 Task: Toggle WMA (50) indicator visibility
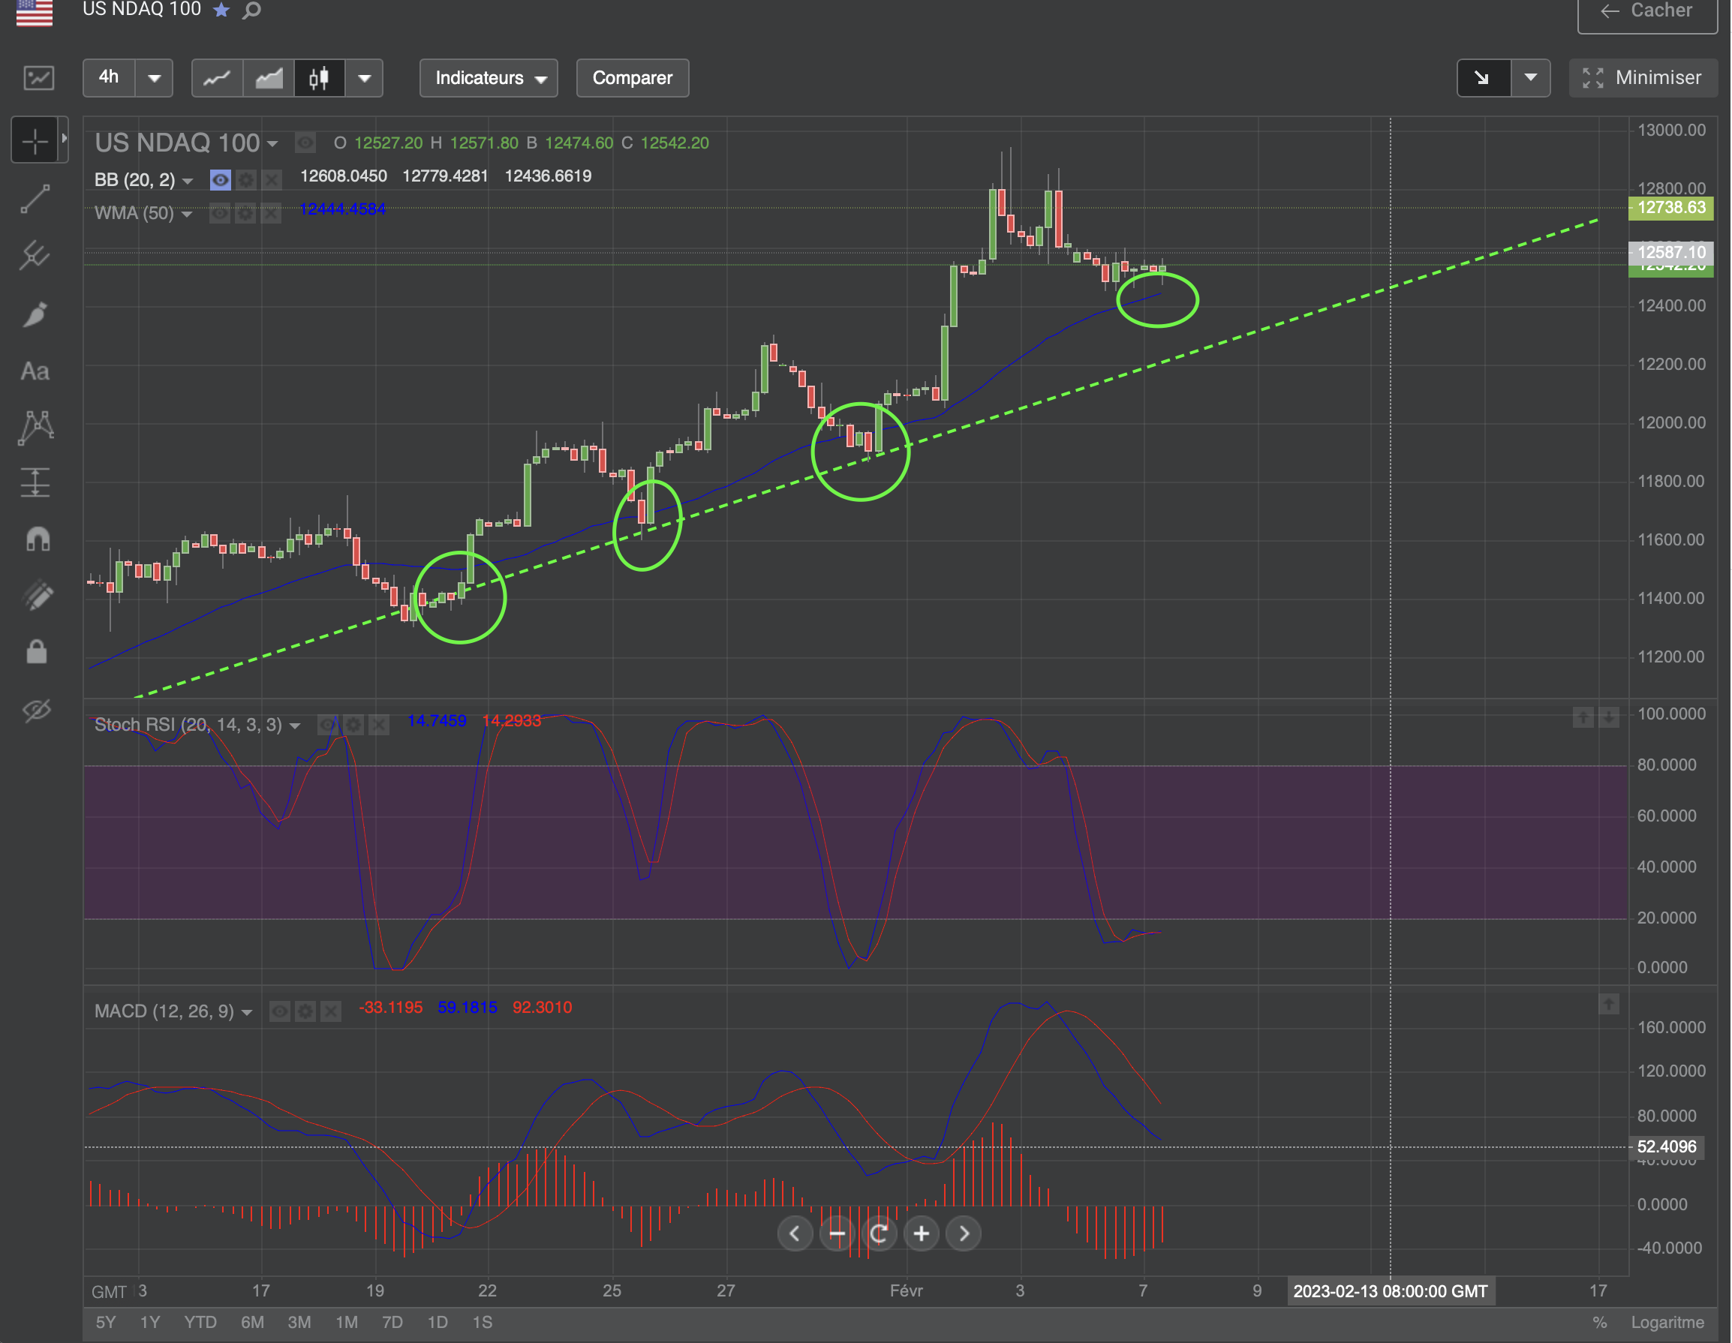(220, 213)
